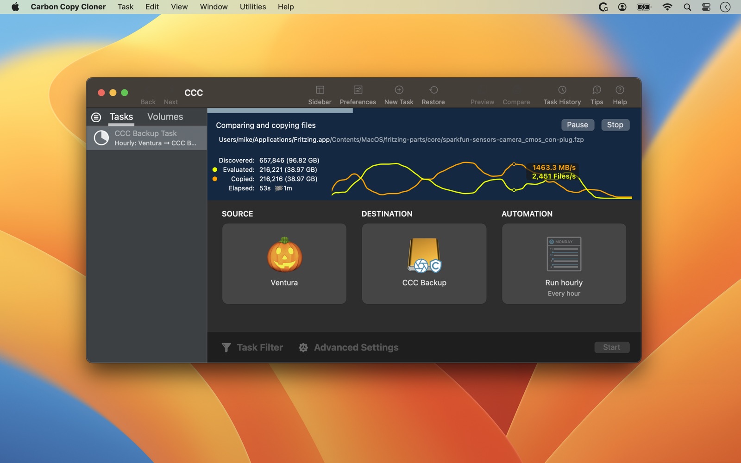Click the 2,451 Files/s rate readout

(x=554, y=176)
